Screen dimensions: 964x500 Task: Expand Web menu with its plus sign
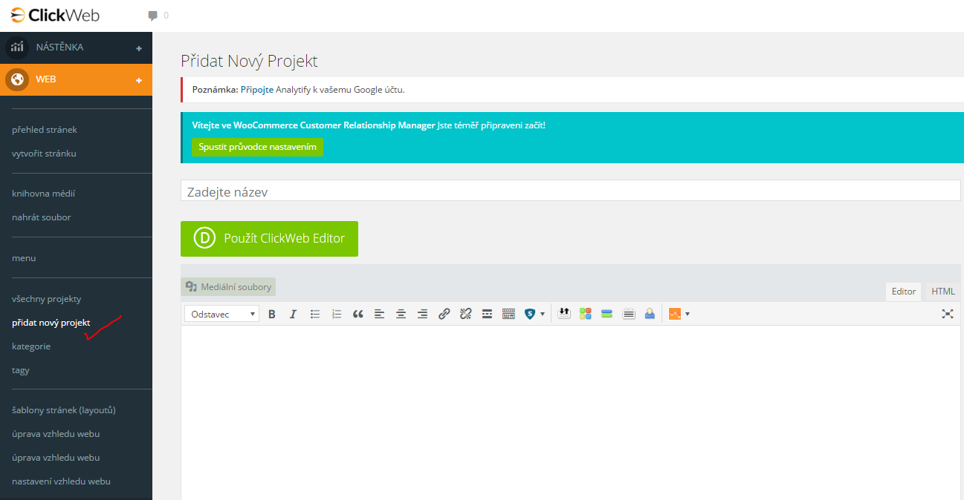(139, 80)
